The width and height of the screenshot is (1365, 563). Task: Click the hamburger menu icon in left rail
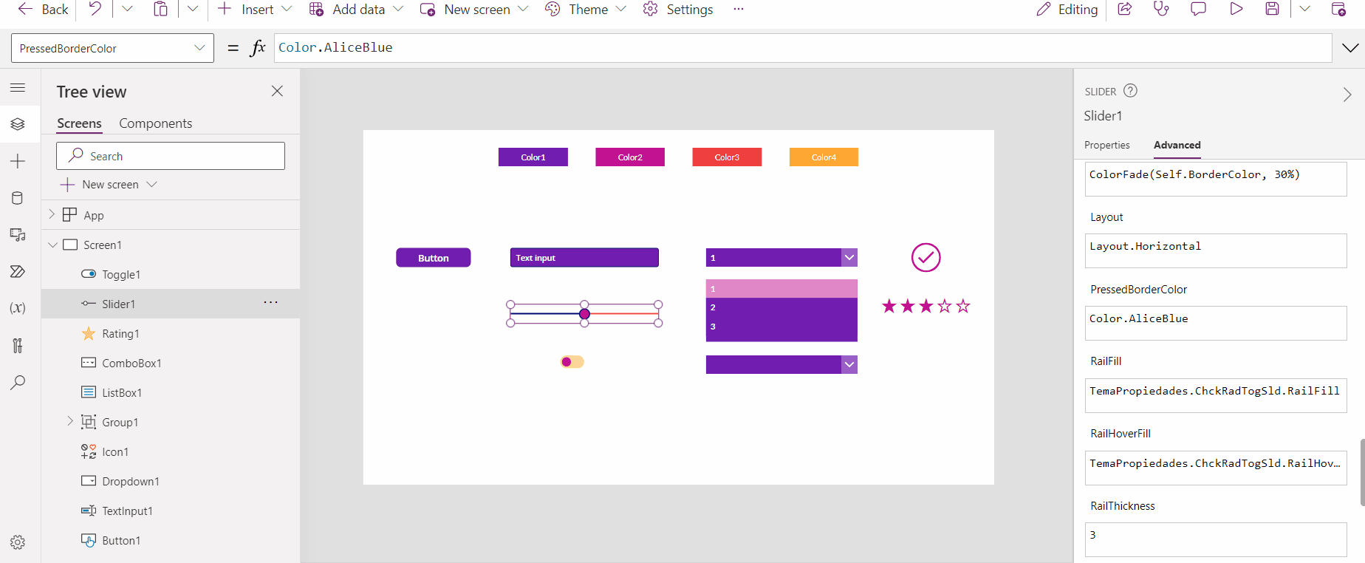point(18,87)
